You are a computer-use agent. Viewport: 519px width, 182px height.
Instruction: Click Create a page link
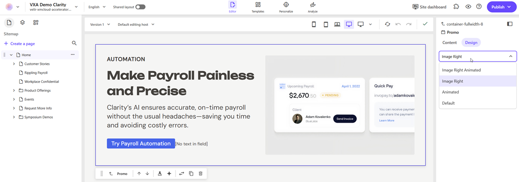pos(19,44)
